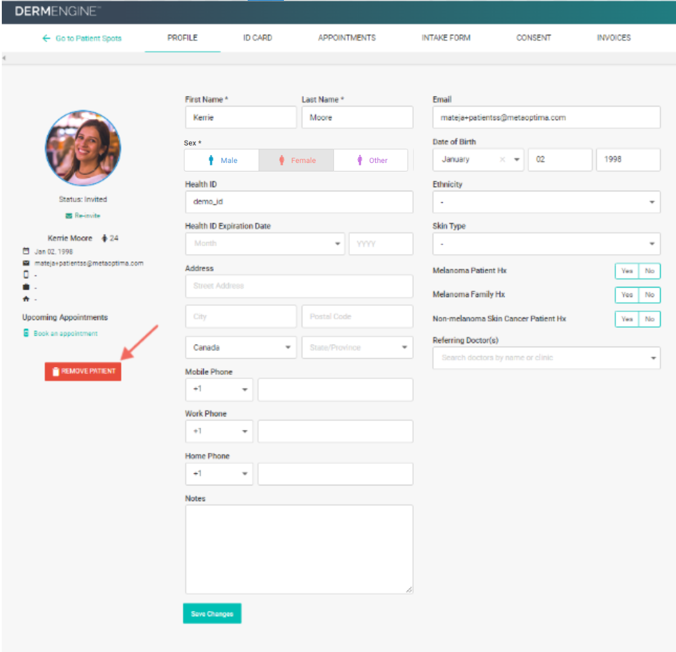Open the Canada country dropdown
Viewport: 676px width, 652px height.
(241, 347)
